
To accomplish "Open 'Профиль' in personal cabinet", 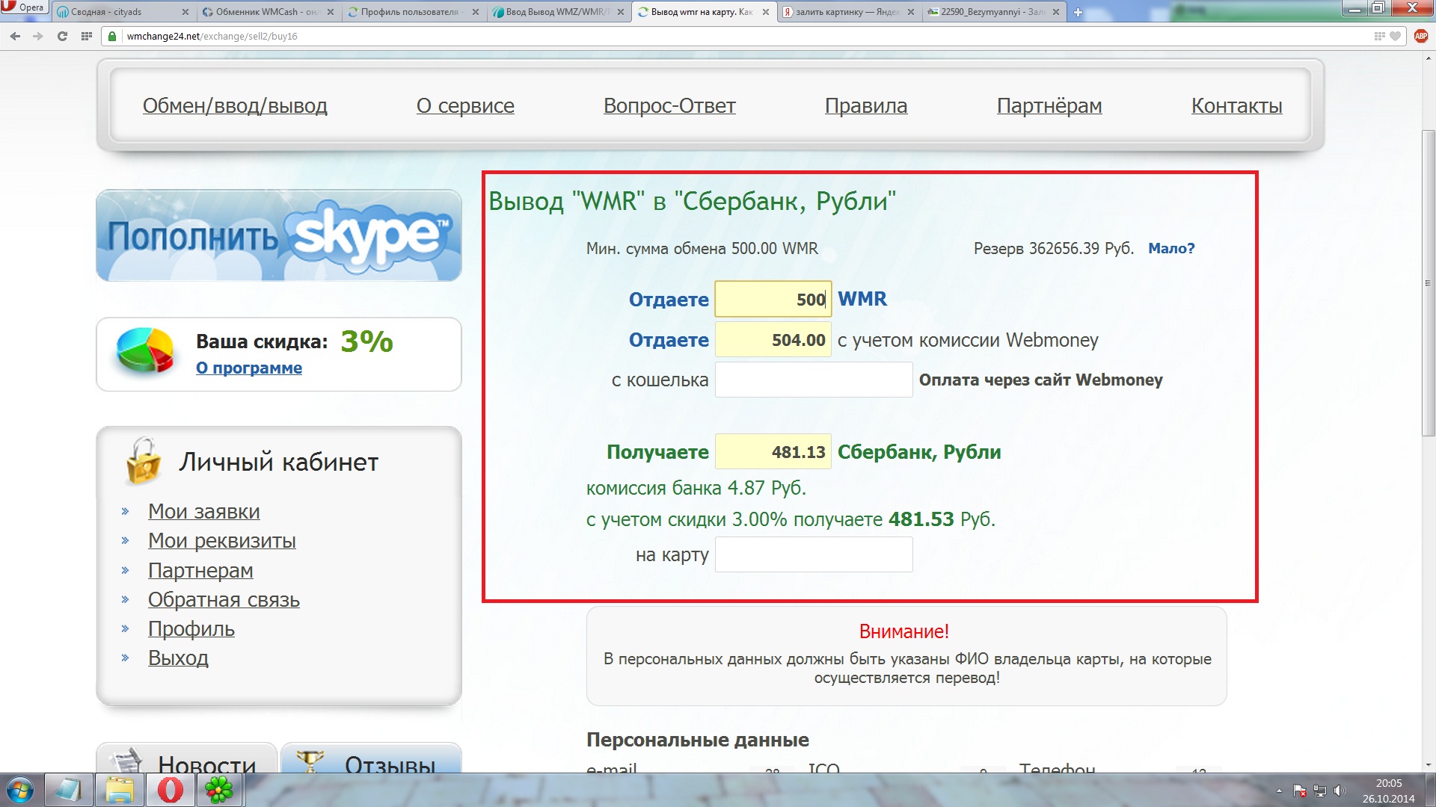I will pyautogui.click(x=191, y=629).
